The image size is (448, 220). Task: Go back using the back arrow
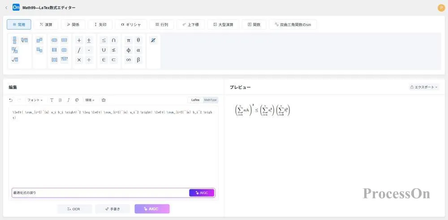pyautogui.click(x=6, y=8)
